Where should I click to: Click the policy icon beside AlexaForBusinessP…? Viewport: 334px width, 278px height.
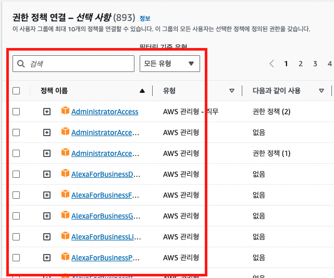[65, 257]
